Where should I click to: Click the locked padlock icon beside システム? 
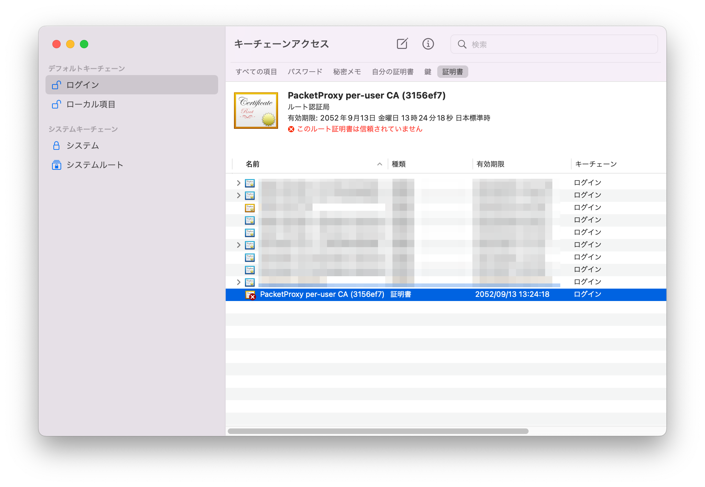pyautogui.click(x=57, y=145)
